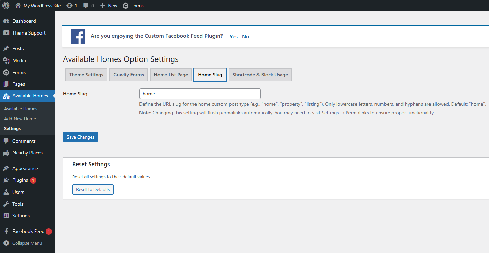This screenshot has height=253, width=489.
Task: Click the Appearance paintbrush icon
Action: 6,168
